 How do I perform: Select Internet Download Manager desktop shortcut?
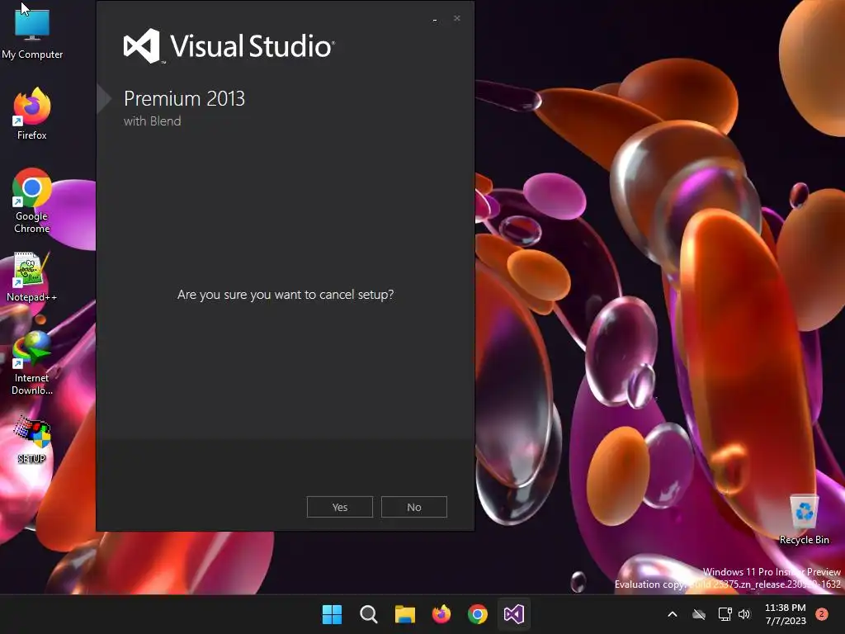tap(32, 364)
